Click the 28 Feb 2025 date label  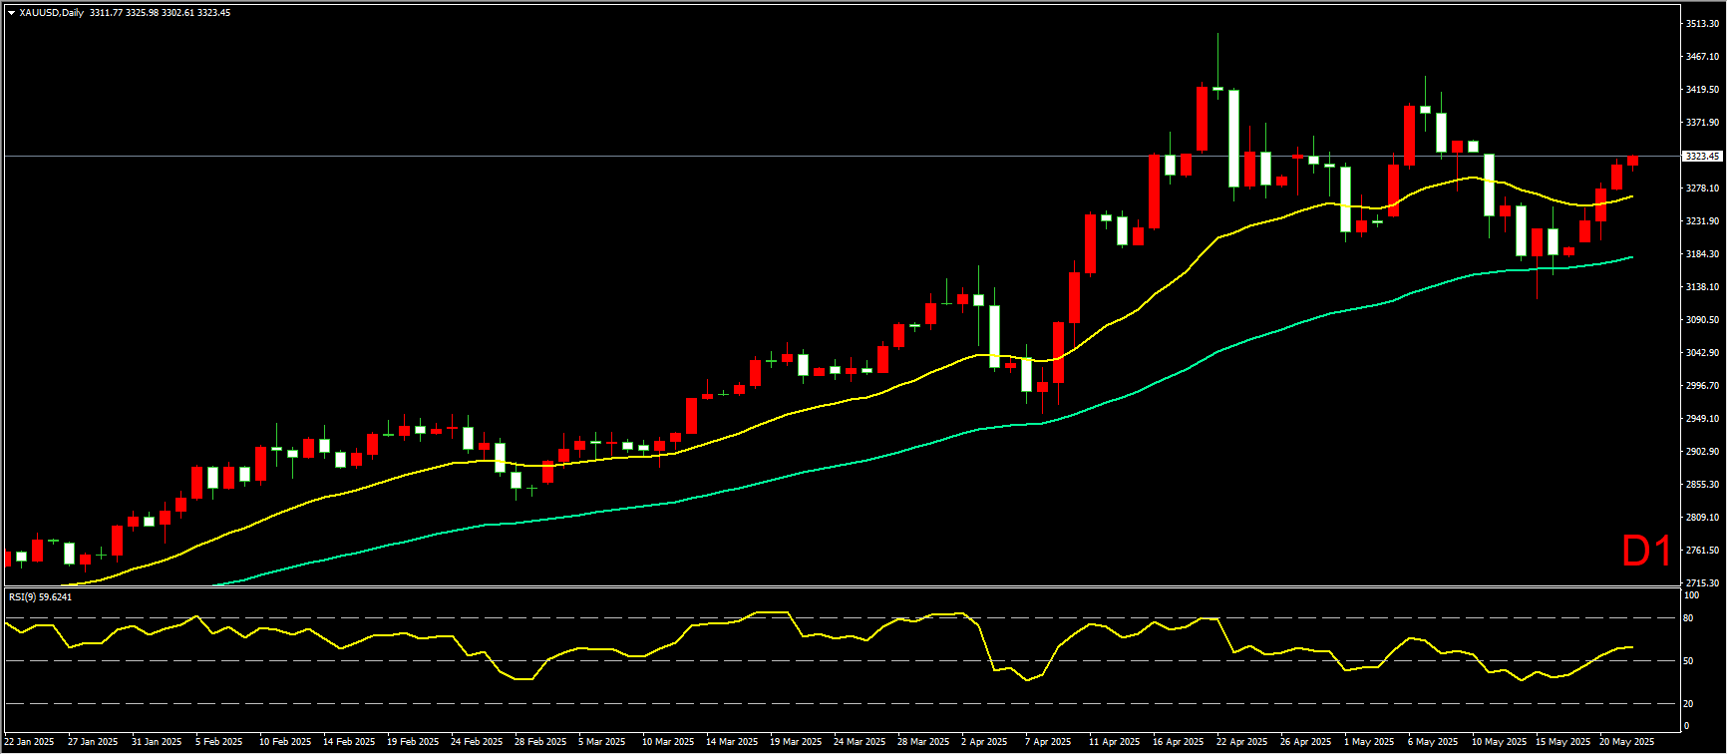click(x=540, y=742)
